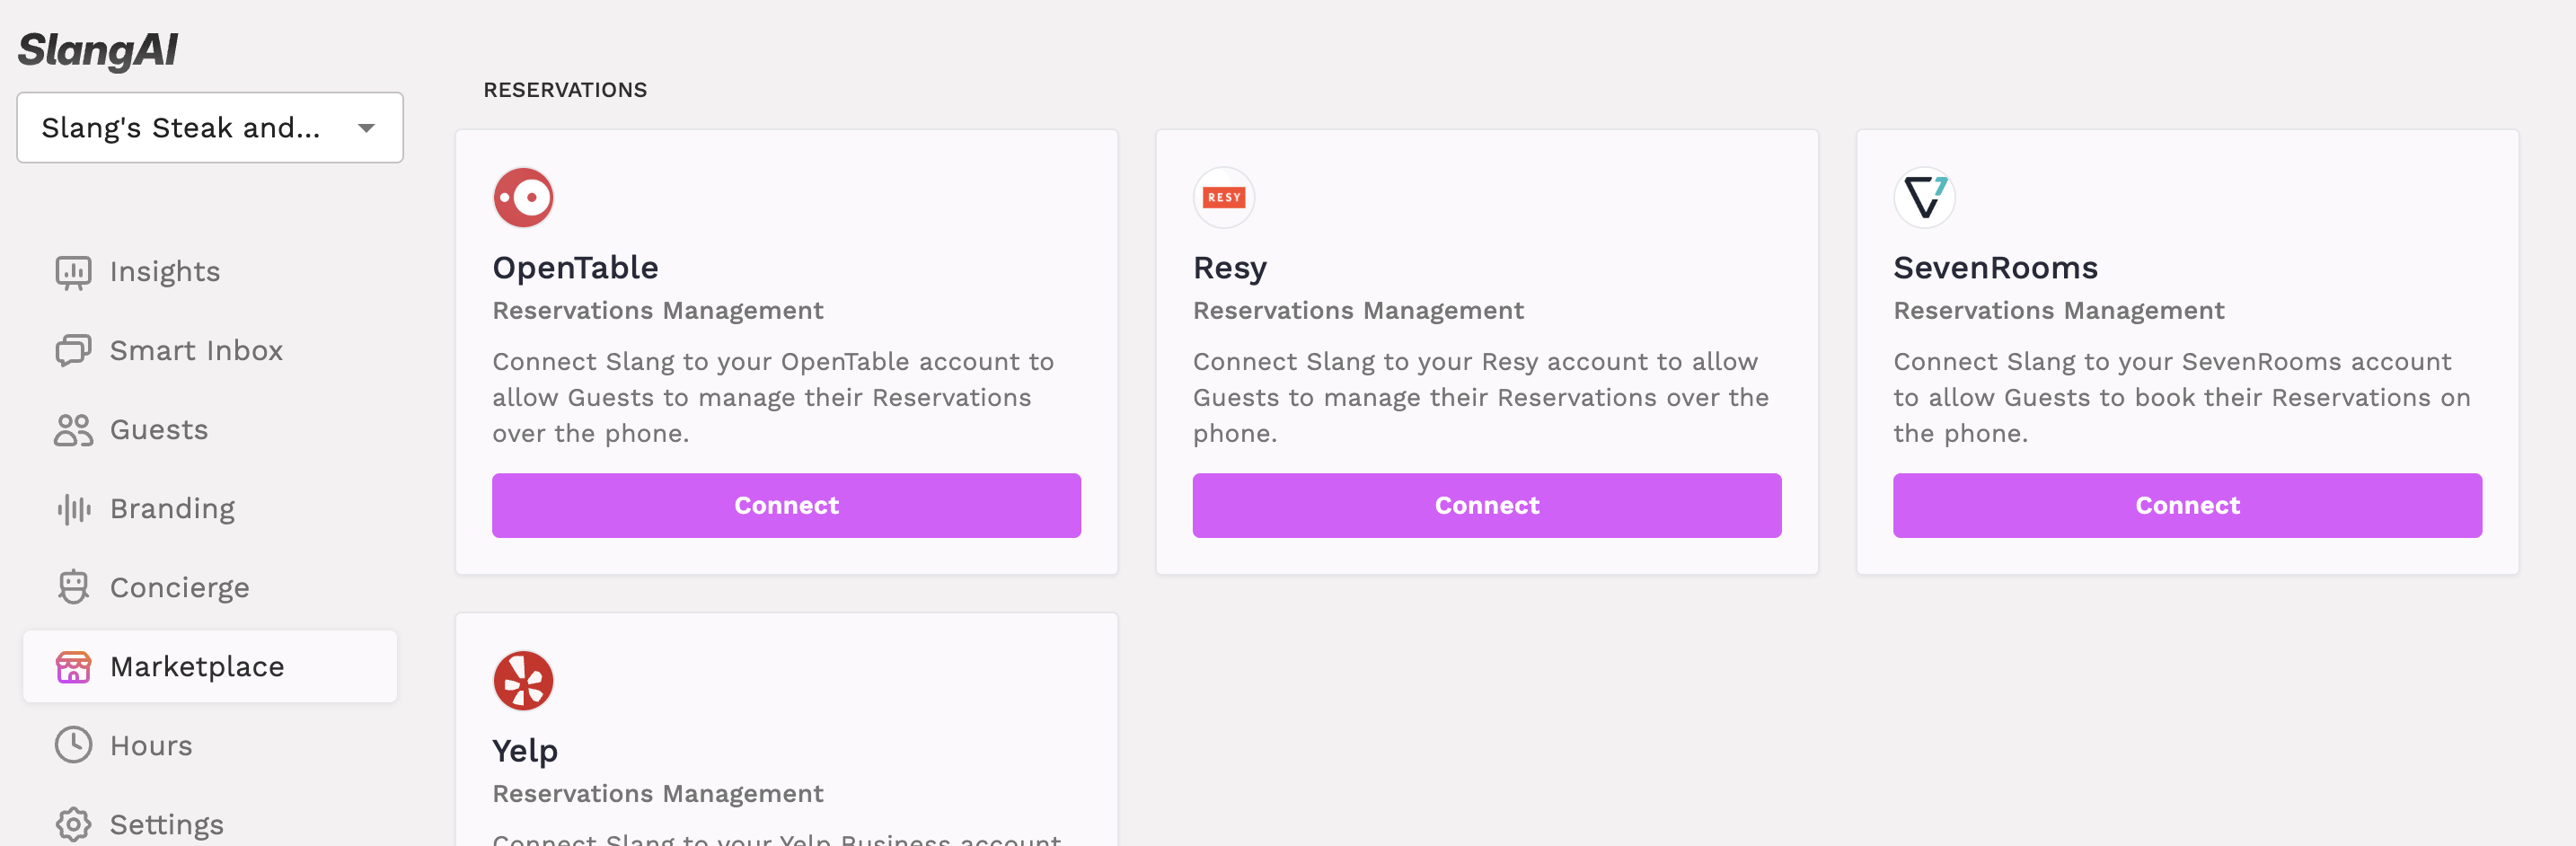Click the Resy logo icon
Screen dimensions: 2576x846
1223,198
